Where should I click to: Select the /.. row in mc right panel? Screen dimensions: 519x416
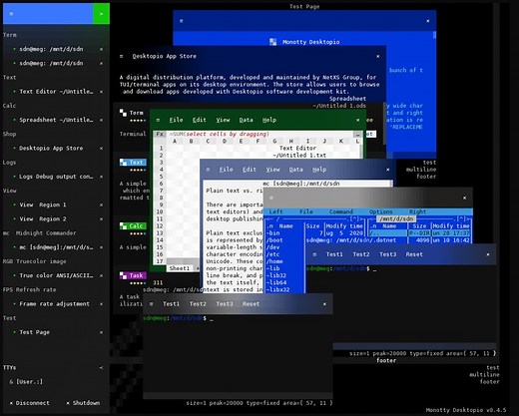click(x=419, y=233)
